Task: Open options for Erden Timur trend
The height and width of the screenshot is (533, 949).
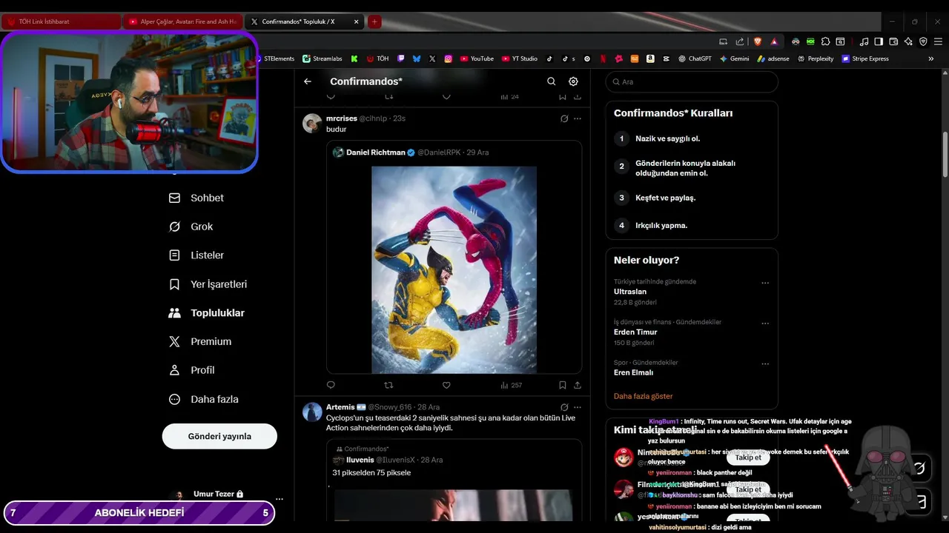Action: pos(765,324)
